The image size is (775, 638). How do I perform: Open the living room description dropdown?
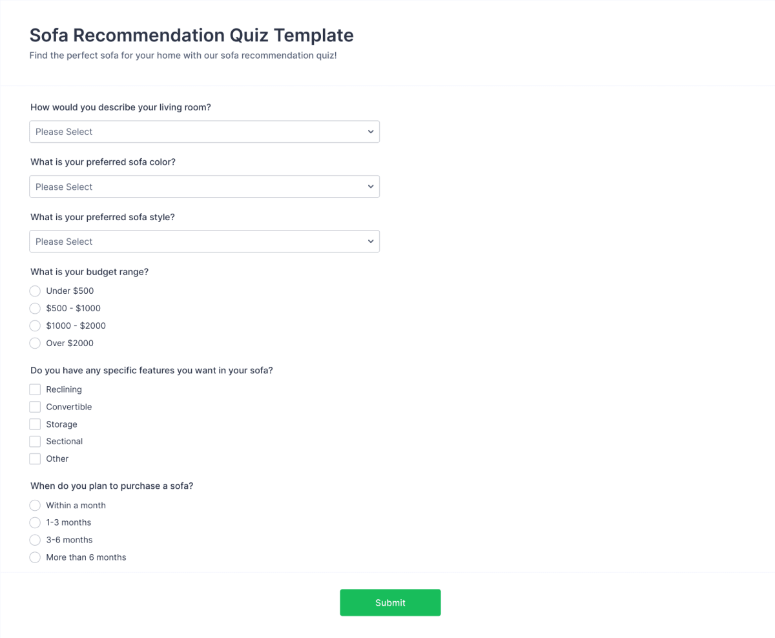tap(204, 131)
